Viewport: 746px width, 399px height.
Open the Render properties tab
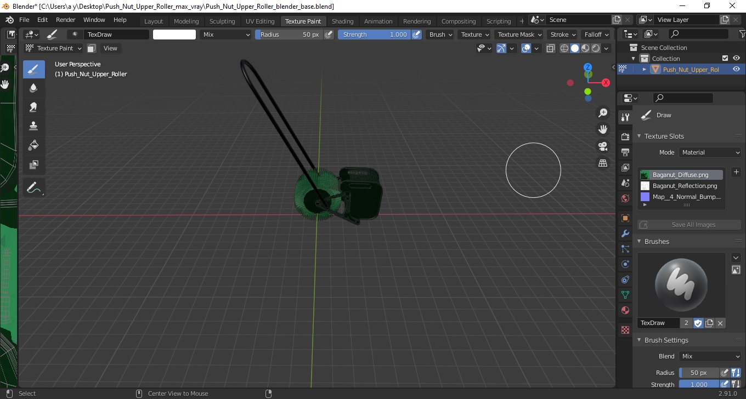tap(625, 136)
